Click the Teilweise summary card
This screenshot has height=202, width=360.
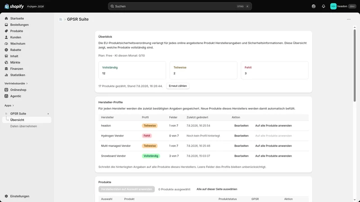point(203,70)
